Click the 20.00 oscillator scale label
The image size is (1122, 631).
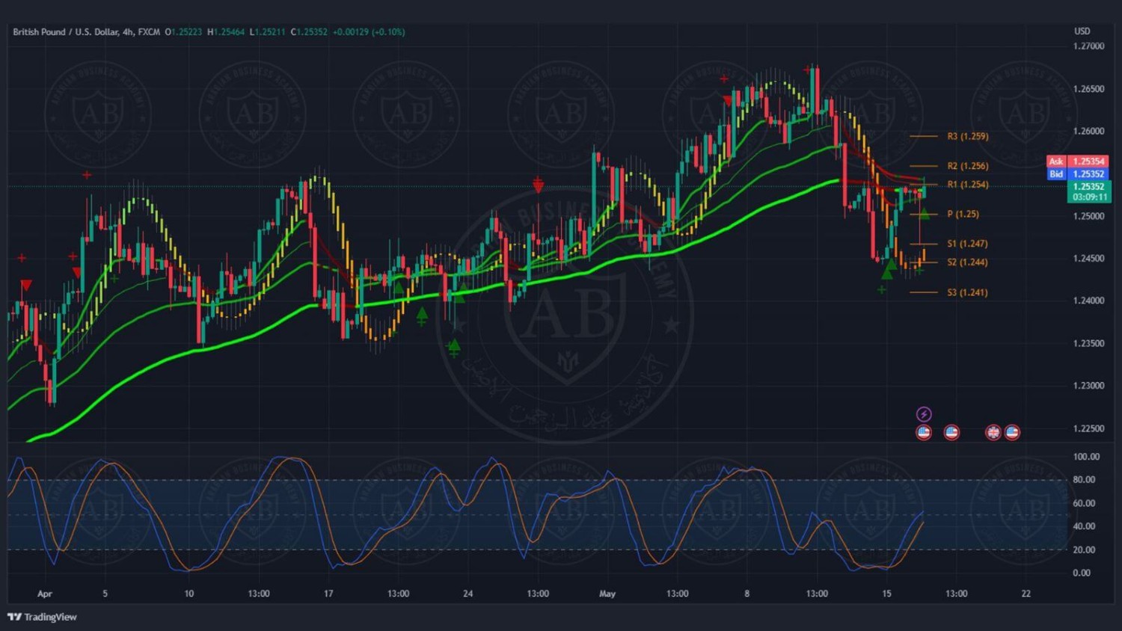click(x=1084, y=550)
